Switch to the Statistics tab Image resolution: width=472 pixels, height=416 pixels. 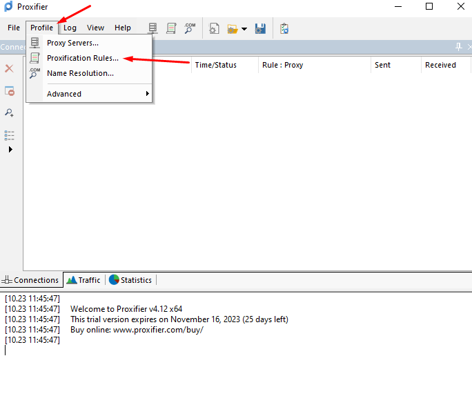tap(130, 280)
